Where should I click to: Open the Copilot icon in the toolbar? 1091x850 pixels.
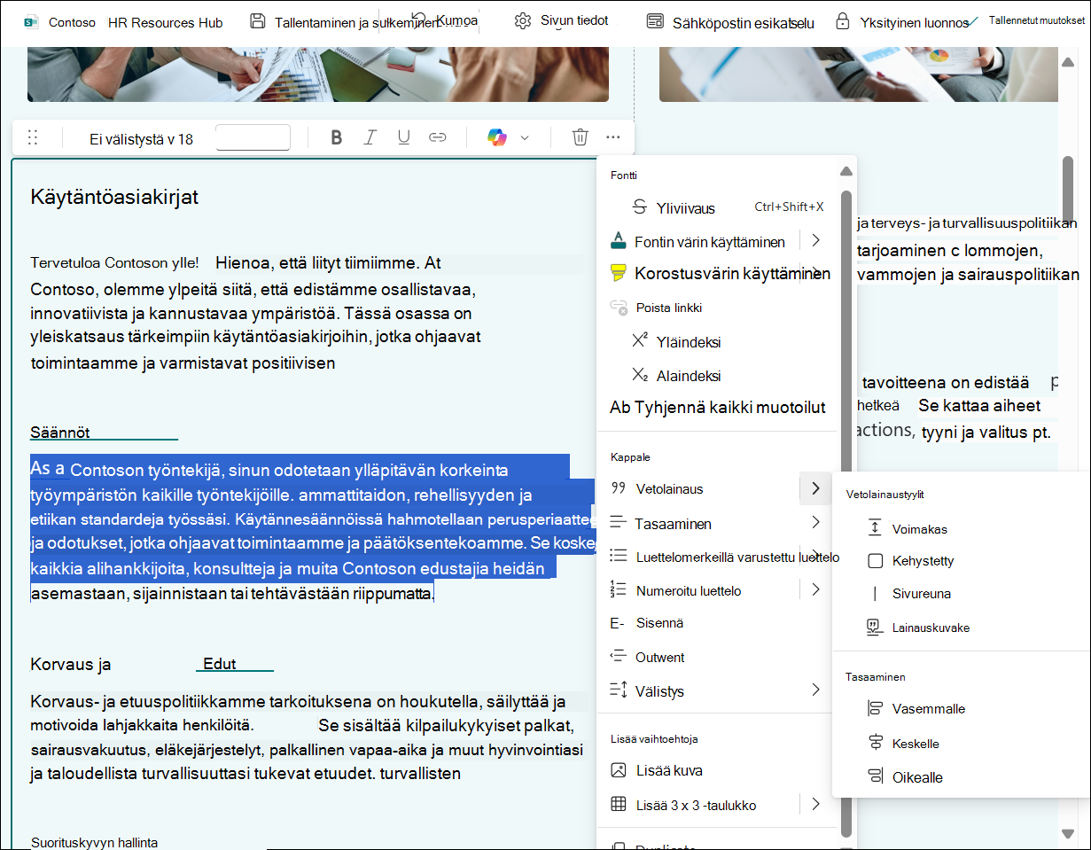(x=497, y=137)
